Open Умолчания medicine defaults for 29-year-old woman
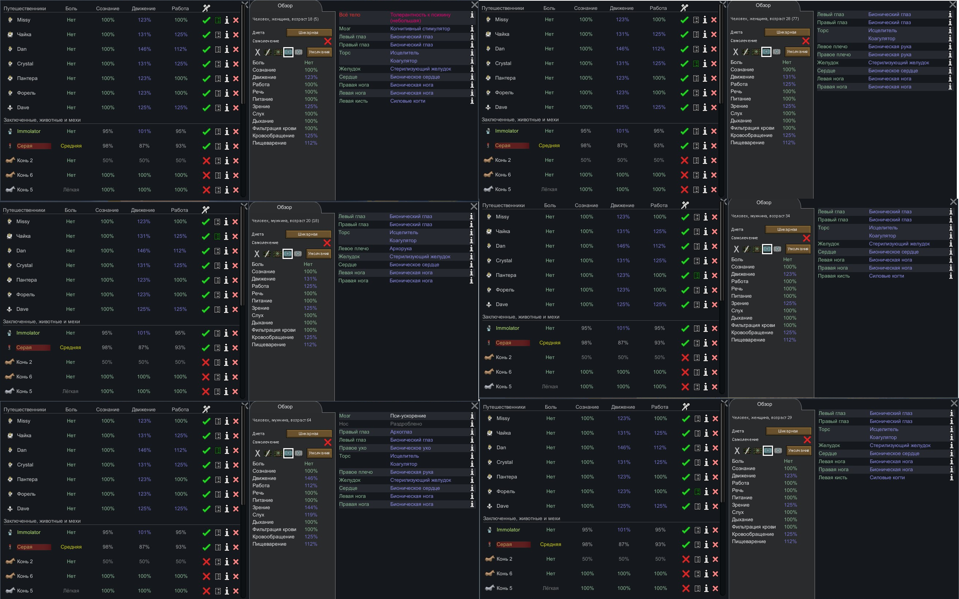Screen dimensions: 959x599 799,450
